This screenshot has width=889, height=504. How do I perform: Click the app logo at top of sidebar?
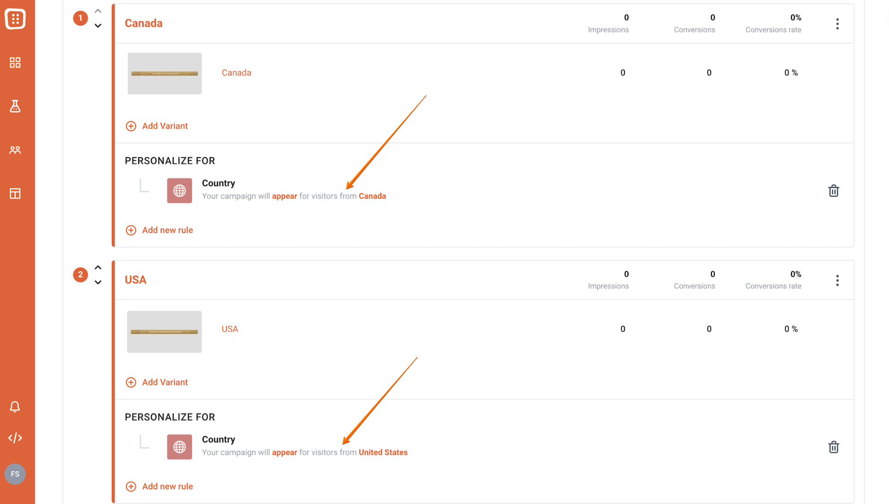(15, 19)
